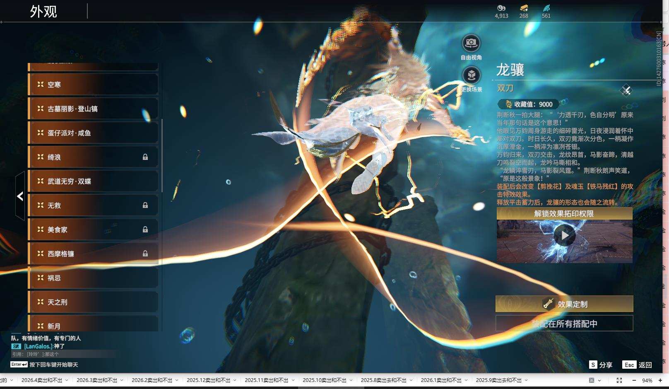Zoom out with the minus button
The width and height of the screenshot is (669, 389).
point(634,380)
